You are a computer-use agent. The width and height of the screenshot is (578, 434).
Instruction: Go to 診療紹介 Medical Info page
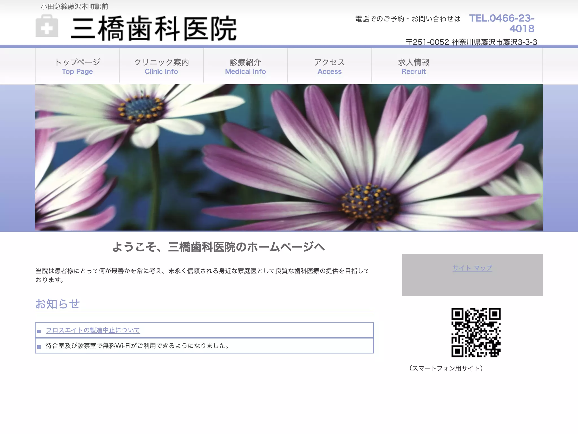tap(246, 66)
